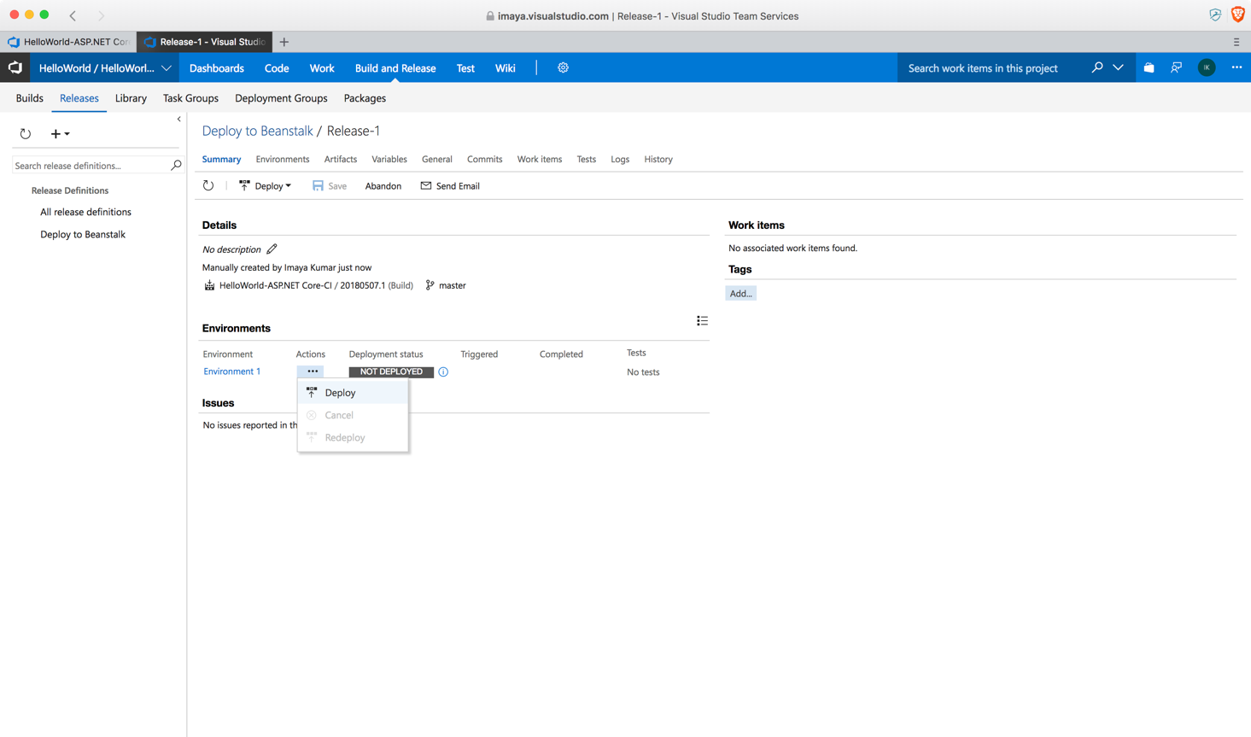Image resolution: width=1251 pixels, height=737 pixels.
Task: Open the top bar ellipsis menu
Action: [1236, 67]
